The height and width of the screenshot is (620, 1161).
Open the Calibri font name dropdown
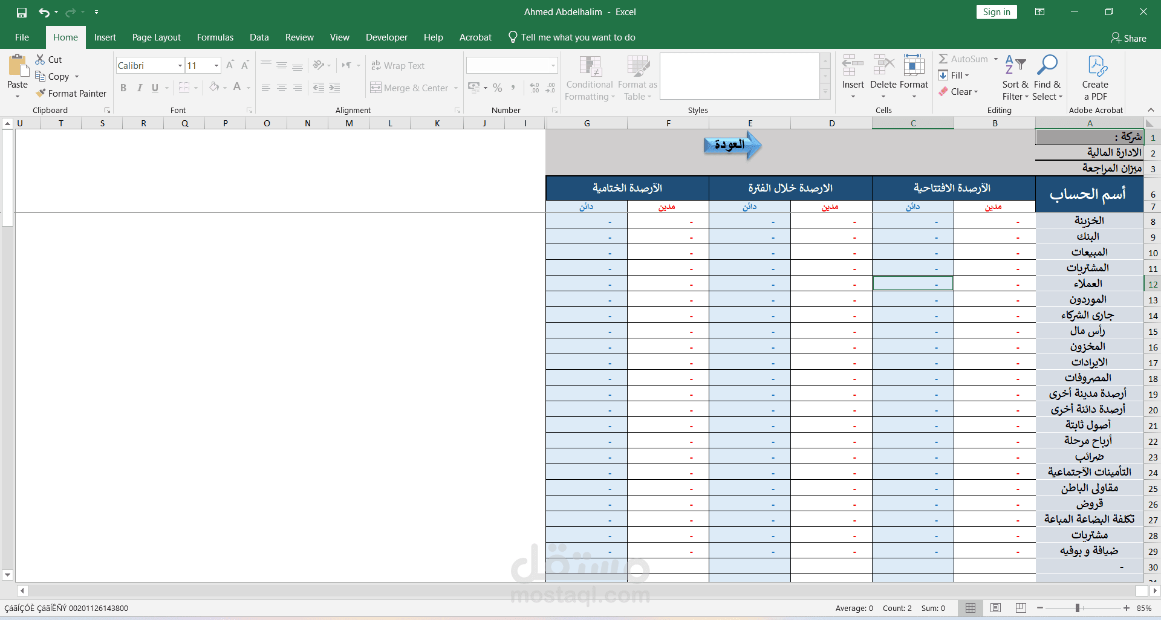[x=180, y=65]
